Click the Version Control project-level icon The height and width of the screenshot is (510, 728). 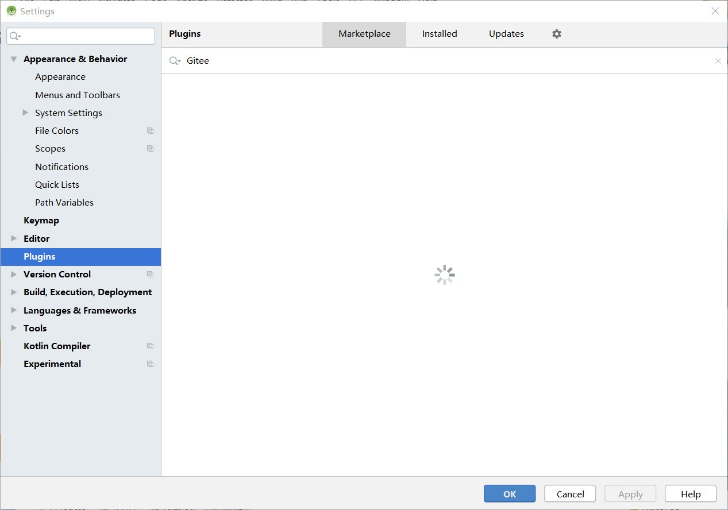(150, 275)
